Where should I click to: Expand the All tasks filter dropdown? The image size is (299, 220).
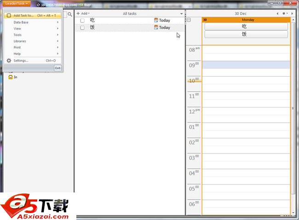(x=181, y=13)
